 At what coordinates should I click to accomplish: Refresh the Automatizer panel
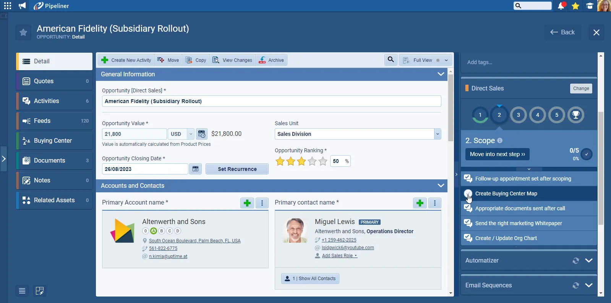point(576,261)
